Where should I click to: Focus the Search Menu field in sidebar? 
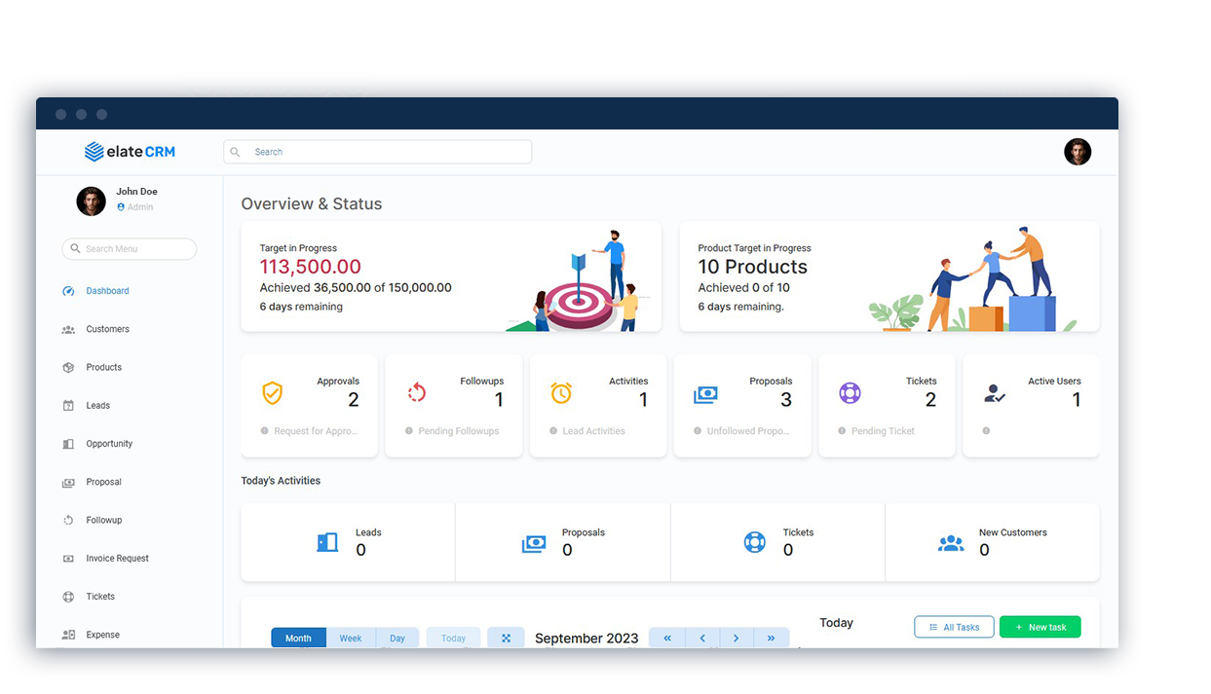click(x=130, y=249)
